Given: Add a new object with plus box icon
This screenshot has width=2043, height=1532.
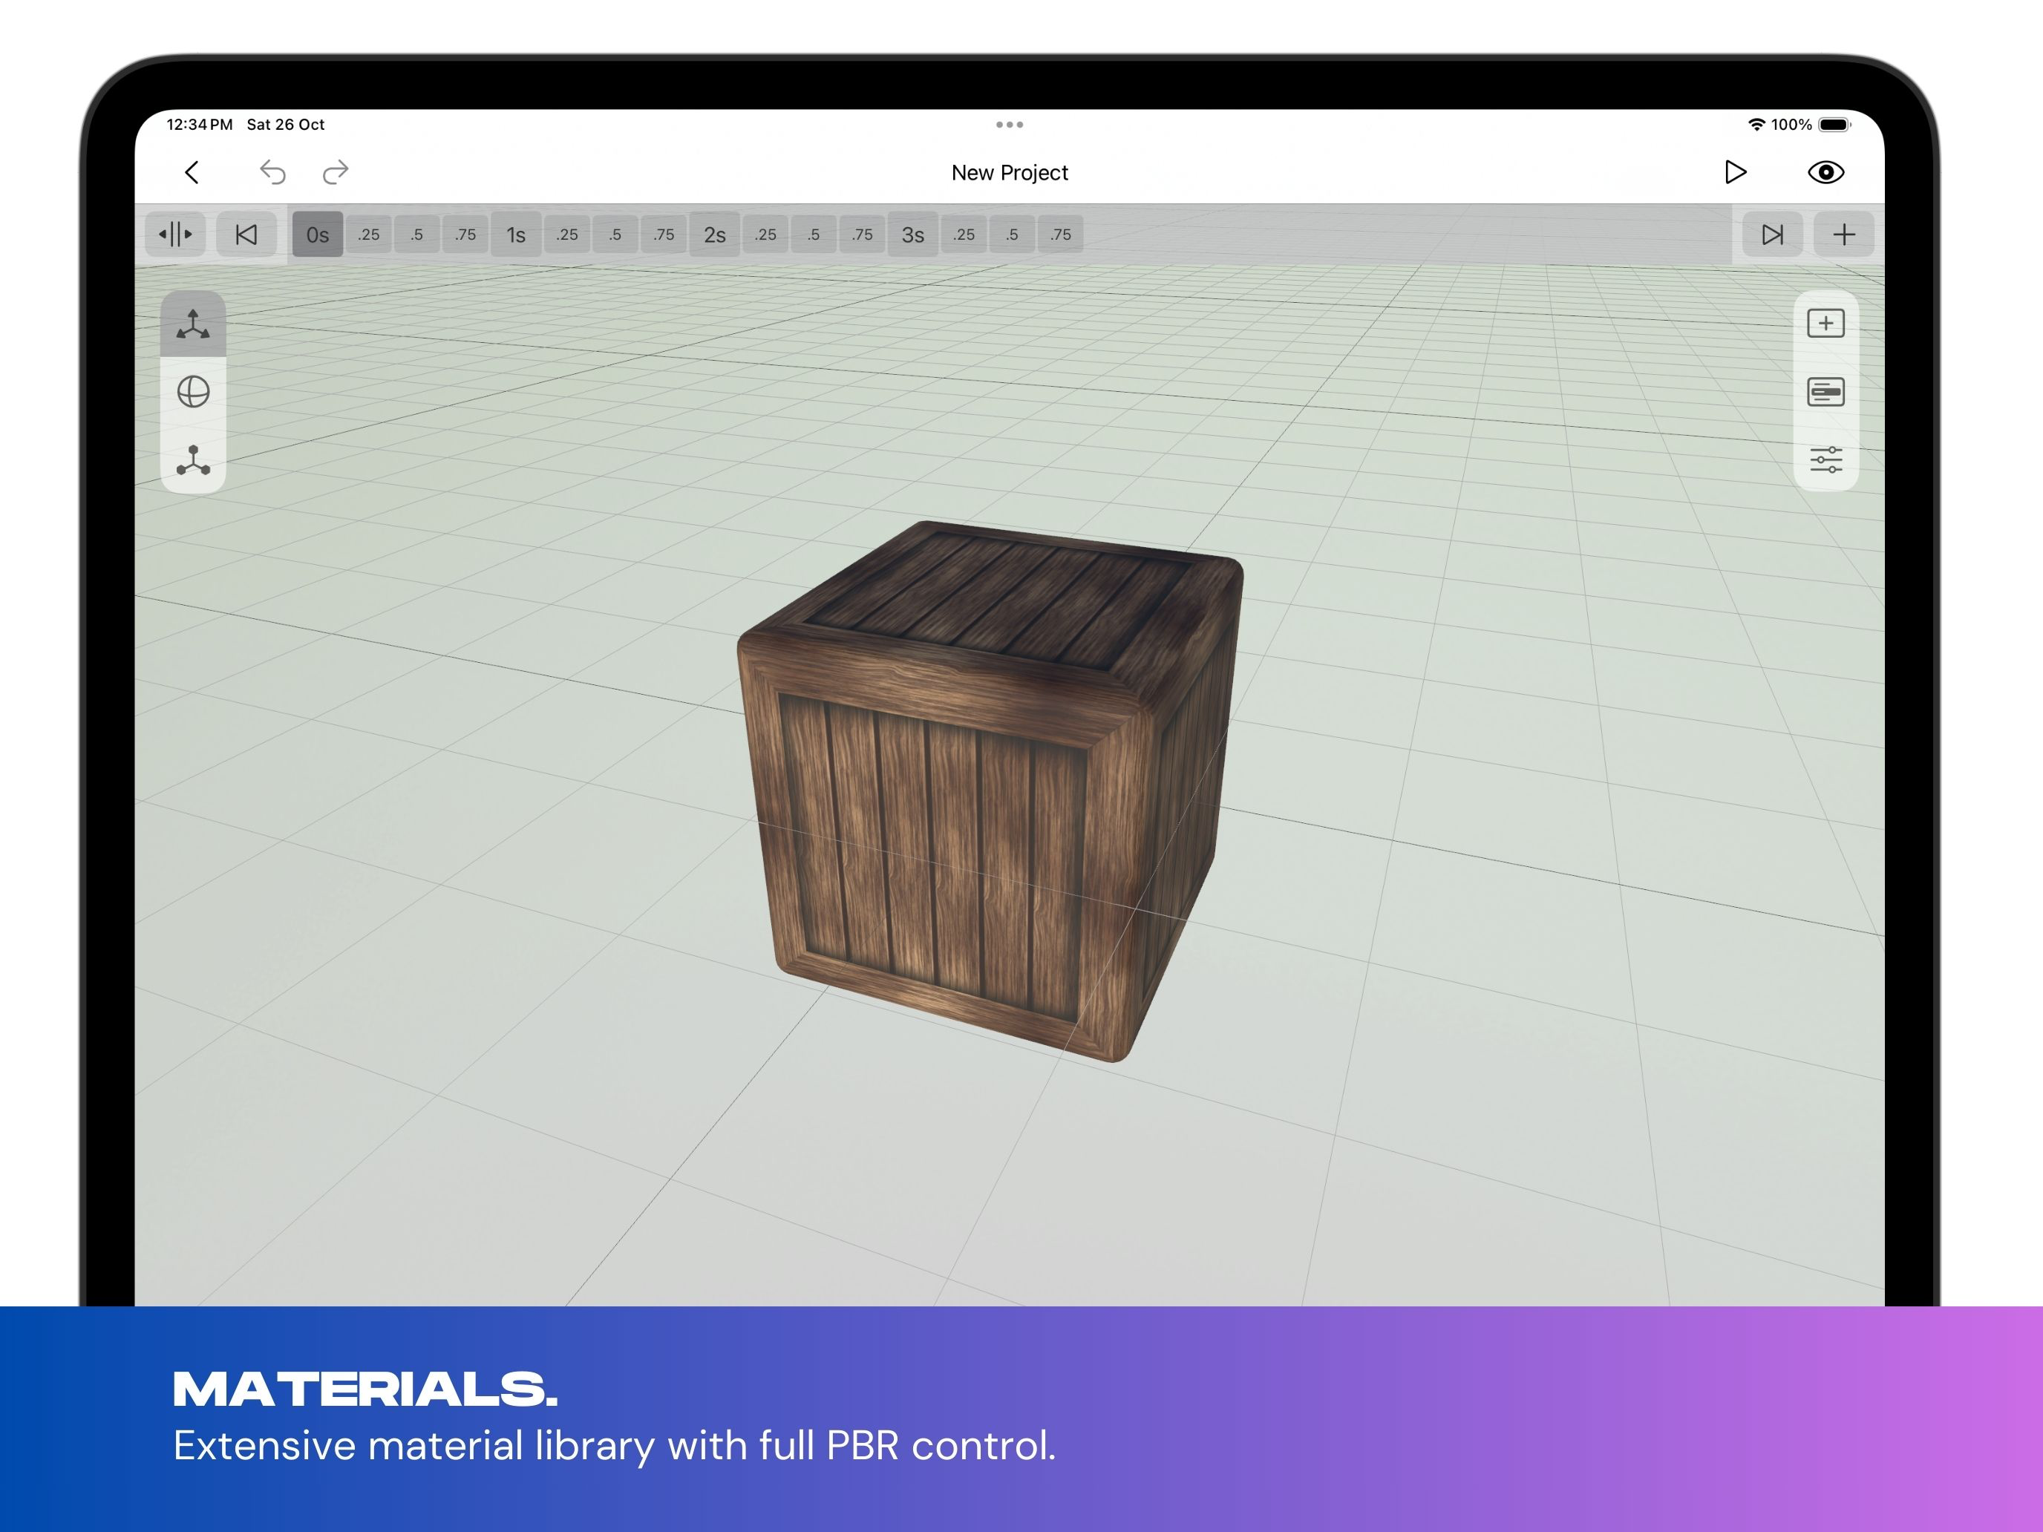Looking at the screenshot, I should tap(1825, 323).
